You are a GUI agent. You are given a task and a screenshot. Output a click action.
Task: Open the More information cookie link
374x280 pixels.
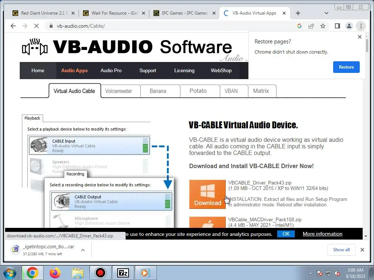coord(323,234)
